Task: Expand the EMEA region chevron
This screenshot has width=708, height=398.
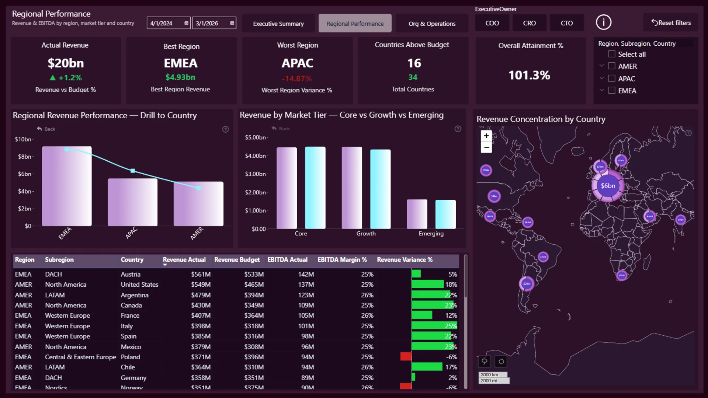Action: [602, 90]
